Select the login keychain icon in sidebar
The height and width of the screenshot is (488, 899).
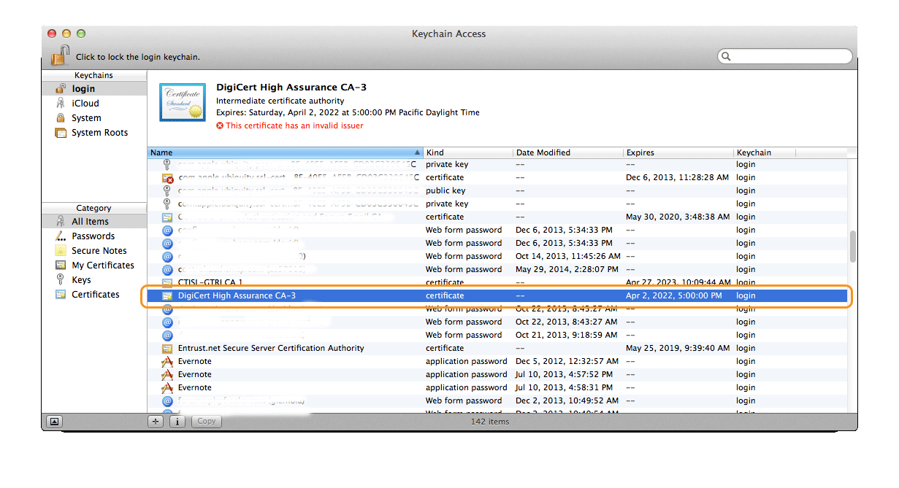click(x=61, y=88)
